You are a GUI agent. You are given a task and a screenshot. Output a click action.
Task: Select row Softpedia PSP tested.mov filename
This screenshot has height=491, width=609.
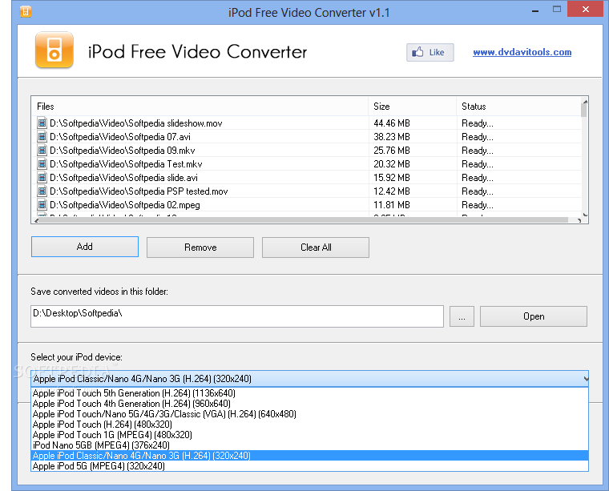point(139,191)
